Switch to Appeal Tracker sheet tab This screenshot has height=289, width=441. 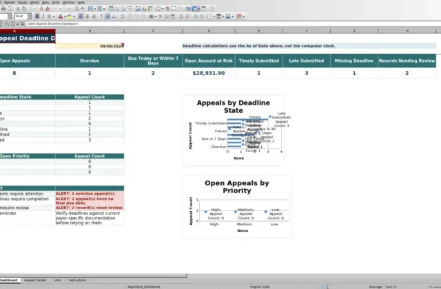tap(35, 280)
